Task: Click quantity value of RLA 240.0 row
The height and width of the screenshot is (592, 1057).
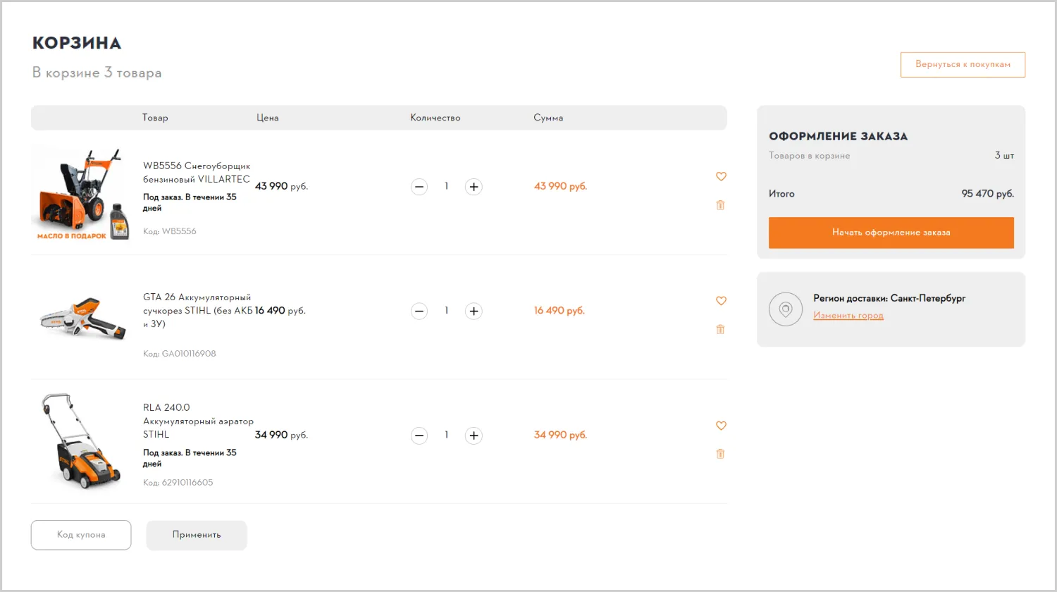Action: pos(446,435)
